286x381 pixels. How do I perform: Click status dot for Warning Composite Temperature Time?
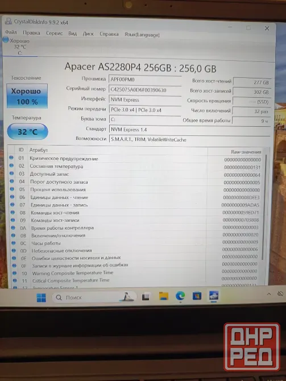coord(15,273)
